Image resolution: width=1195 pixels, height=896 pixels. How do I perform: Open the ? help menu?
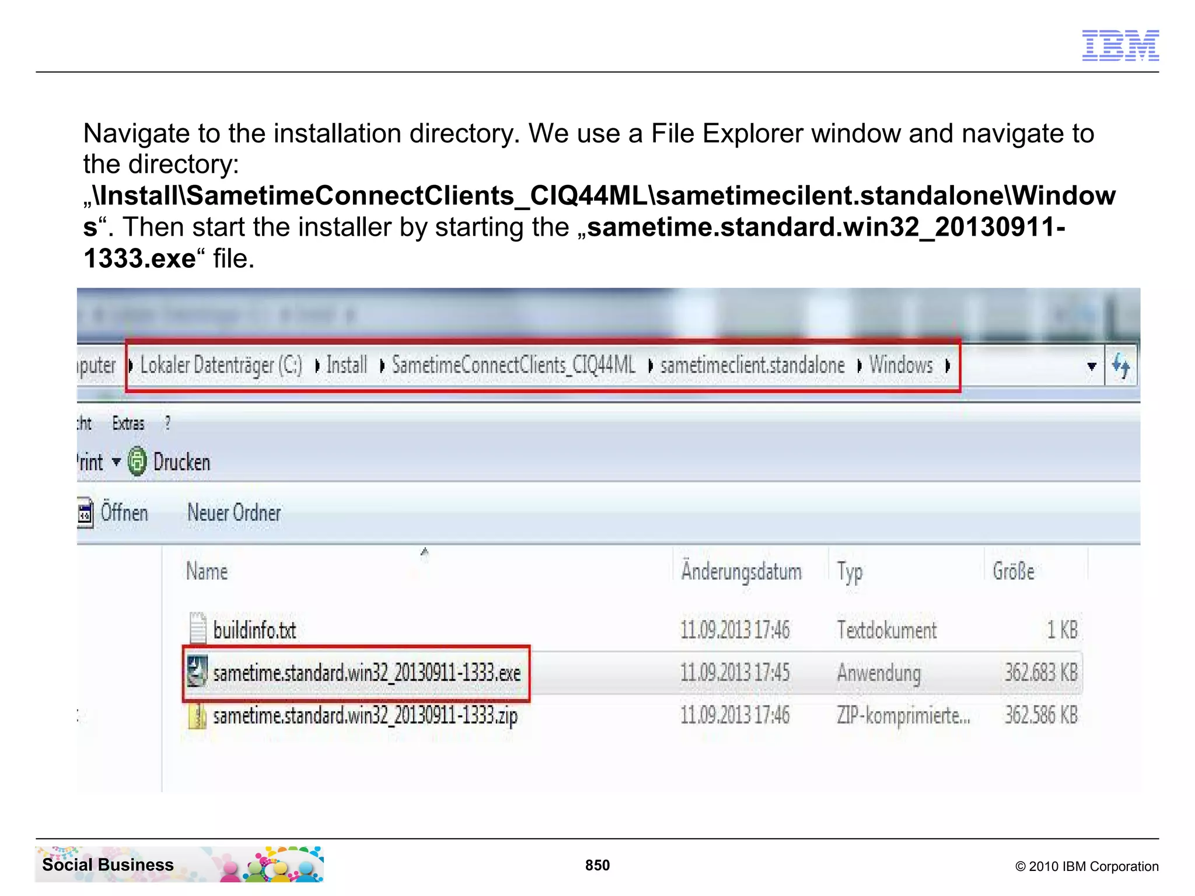point(167,423)
